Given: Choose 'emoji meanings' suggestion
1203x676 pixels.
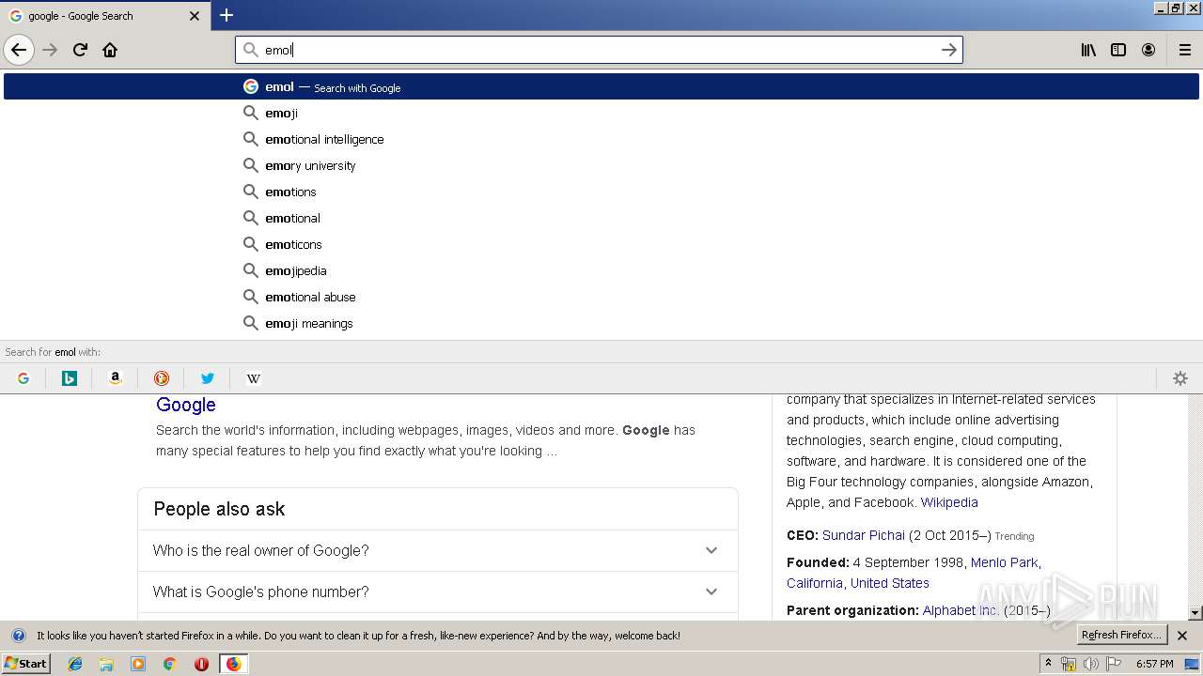Looking at the screenshot, I should (601, 323).
